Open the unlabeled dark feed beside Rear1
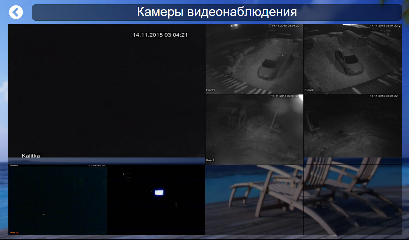Screen dimensions: 409x240 point(353,126)
